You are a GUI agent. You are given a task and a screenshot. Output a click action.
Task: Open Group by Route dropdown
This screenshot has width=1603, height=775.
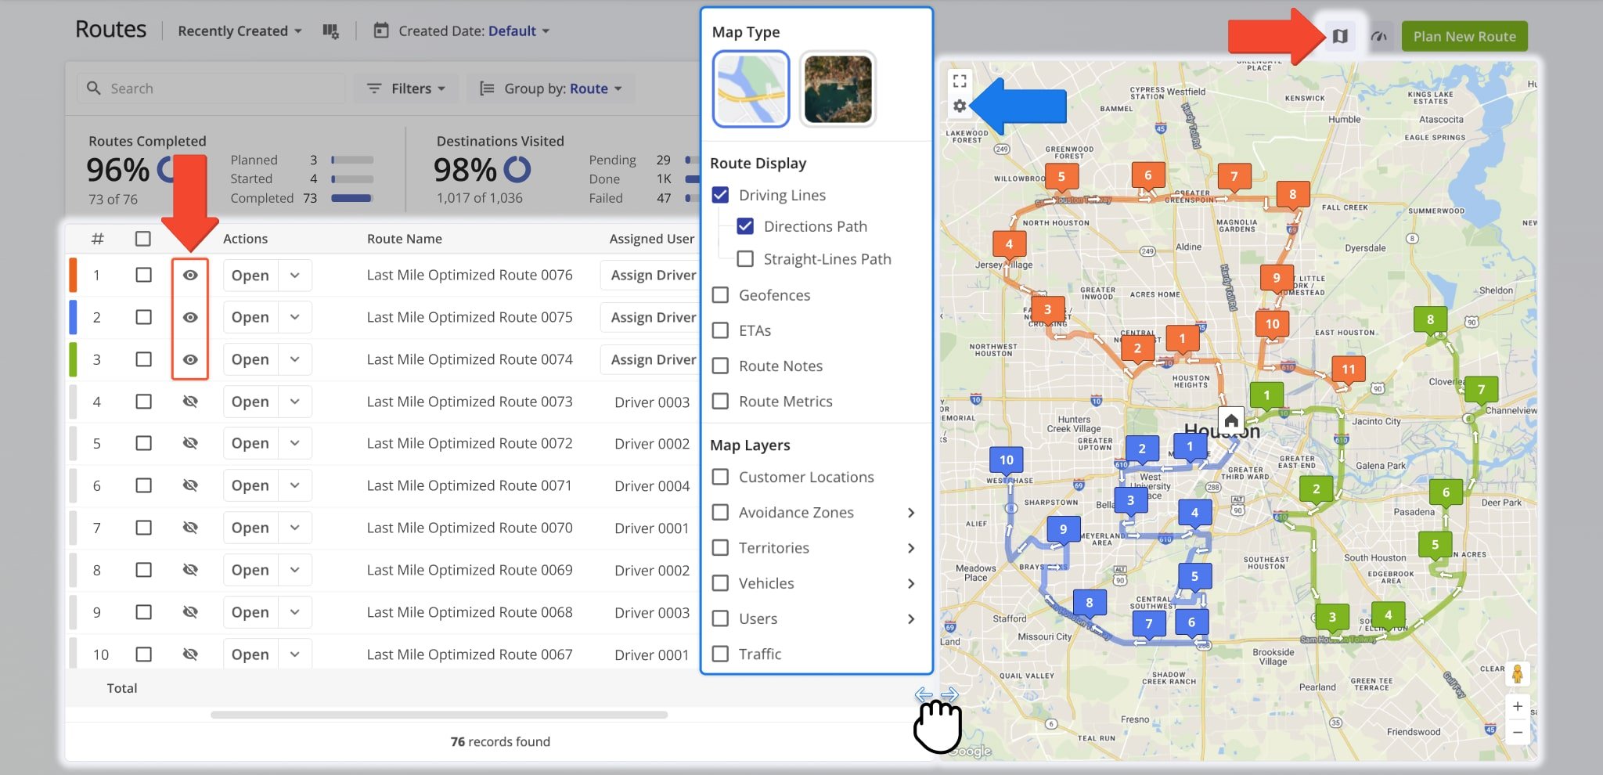550,88
